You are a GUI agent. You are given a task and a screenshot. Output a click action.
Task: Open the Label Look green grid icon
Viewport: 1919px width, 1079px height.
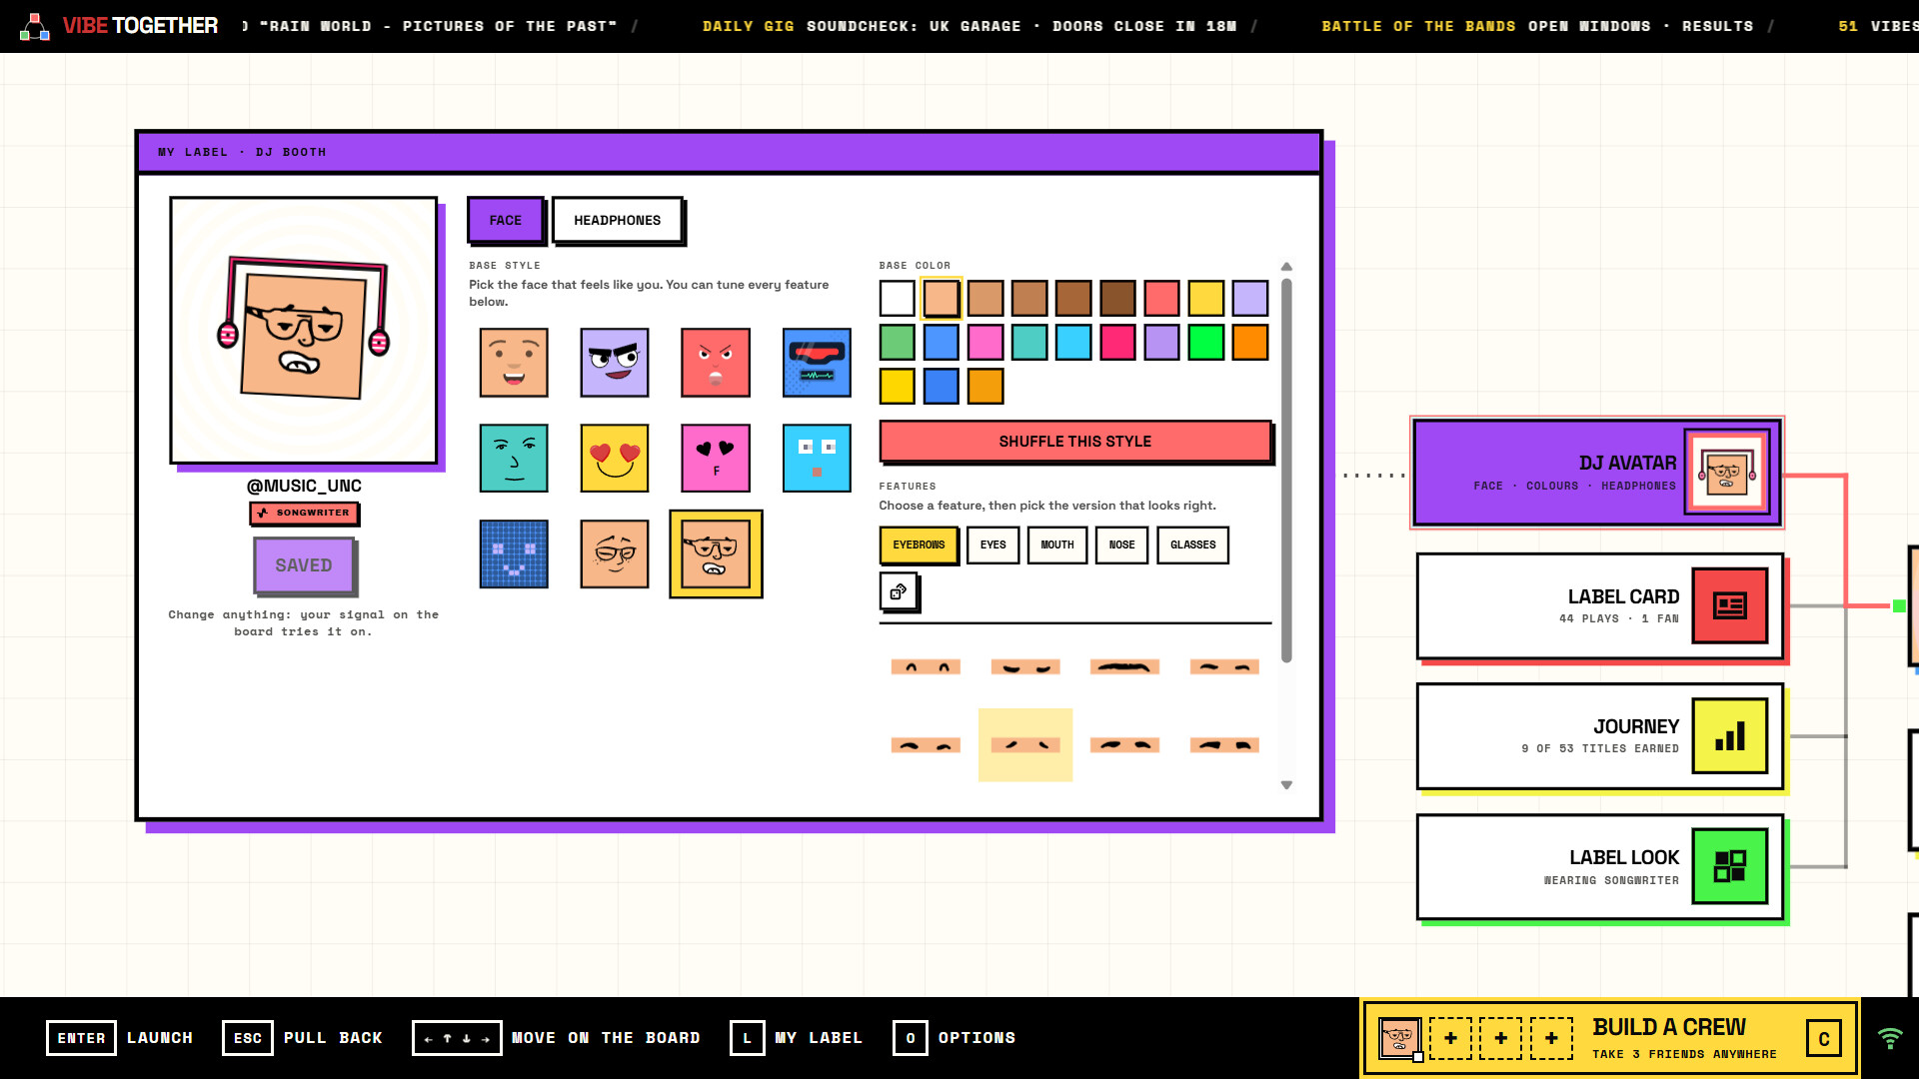click(1729, 866)
